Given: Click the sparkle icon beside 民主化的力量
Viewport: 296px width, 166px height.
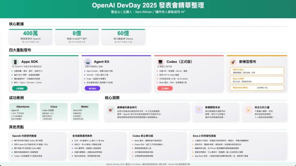Looking at the screenshot, I should click(x=248, y=110).
